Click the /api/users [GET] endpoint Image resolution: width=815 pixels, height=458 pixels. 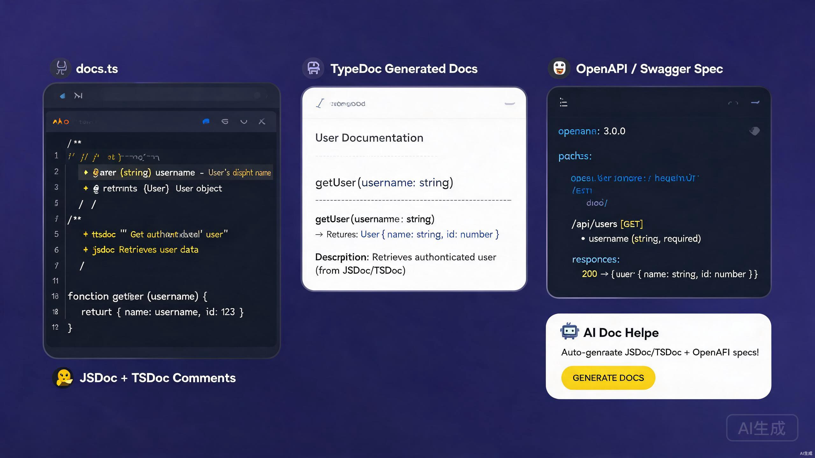point(607,224)
